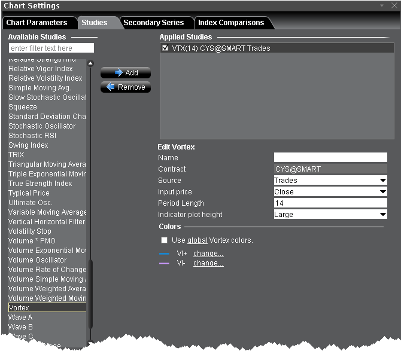Click change link for VI+ color

point(208,254)
